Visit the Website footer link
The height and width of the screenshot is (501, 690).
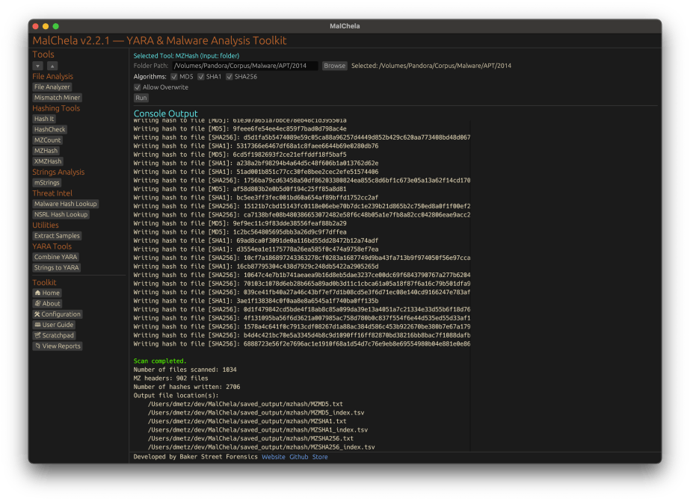(273, 457)
